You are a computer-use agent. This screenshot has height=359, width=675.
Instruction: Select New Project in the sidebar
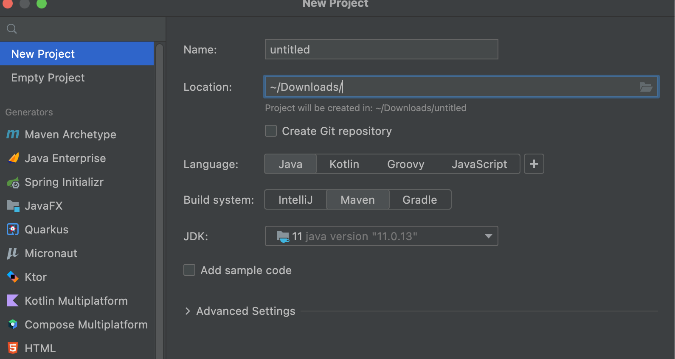coord(77,53)
